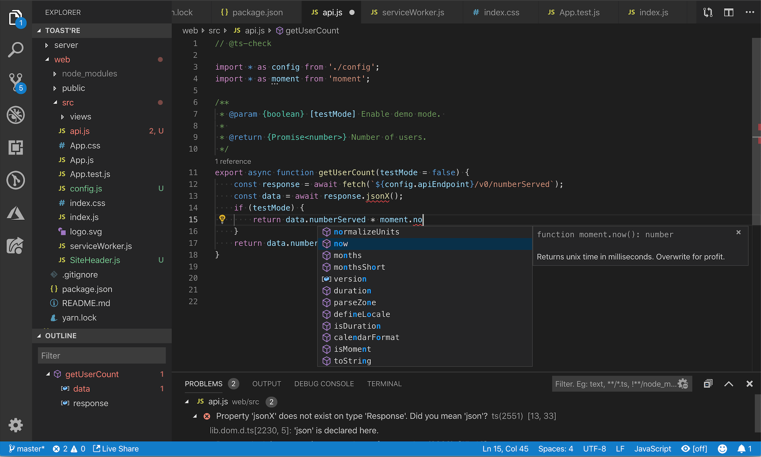This screenshot has height=457, width=761.
Task: Click the Synchronize Changes icon in the editor toolbar
Action: click(x=707, y=12)
